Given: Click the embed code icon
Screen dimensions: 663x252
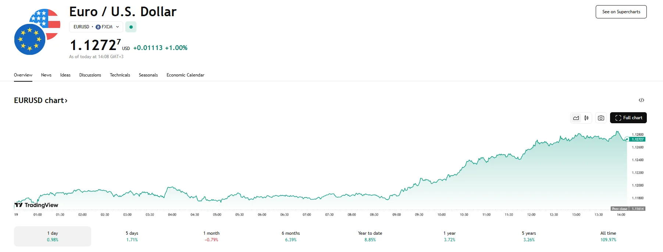Looking at the screenshot, I should pyautogui.click(x=641, y=100).
